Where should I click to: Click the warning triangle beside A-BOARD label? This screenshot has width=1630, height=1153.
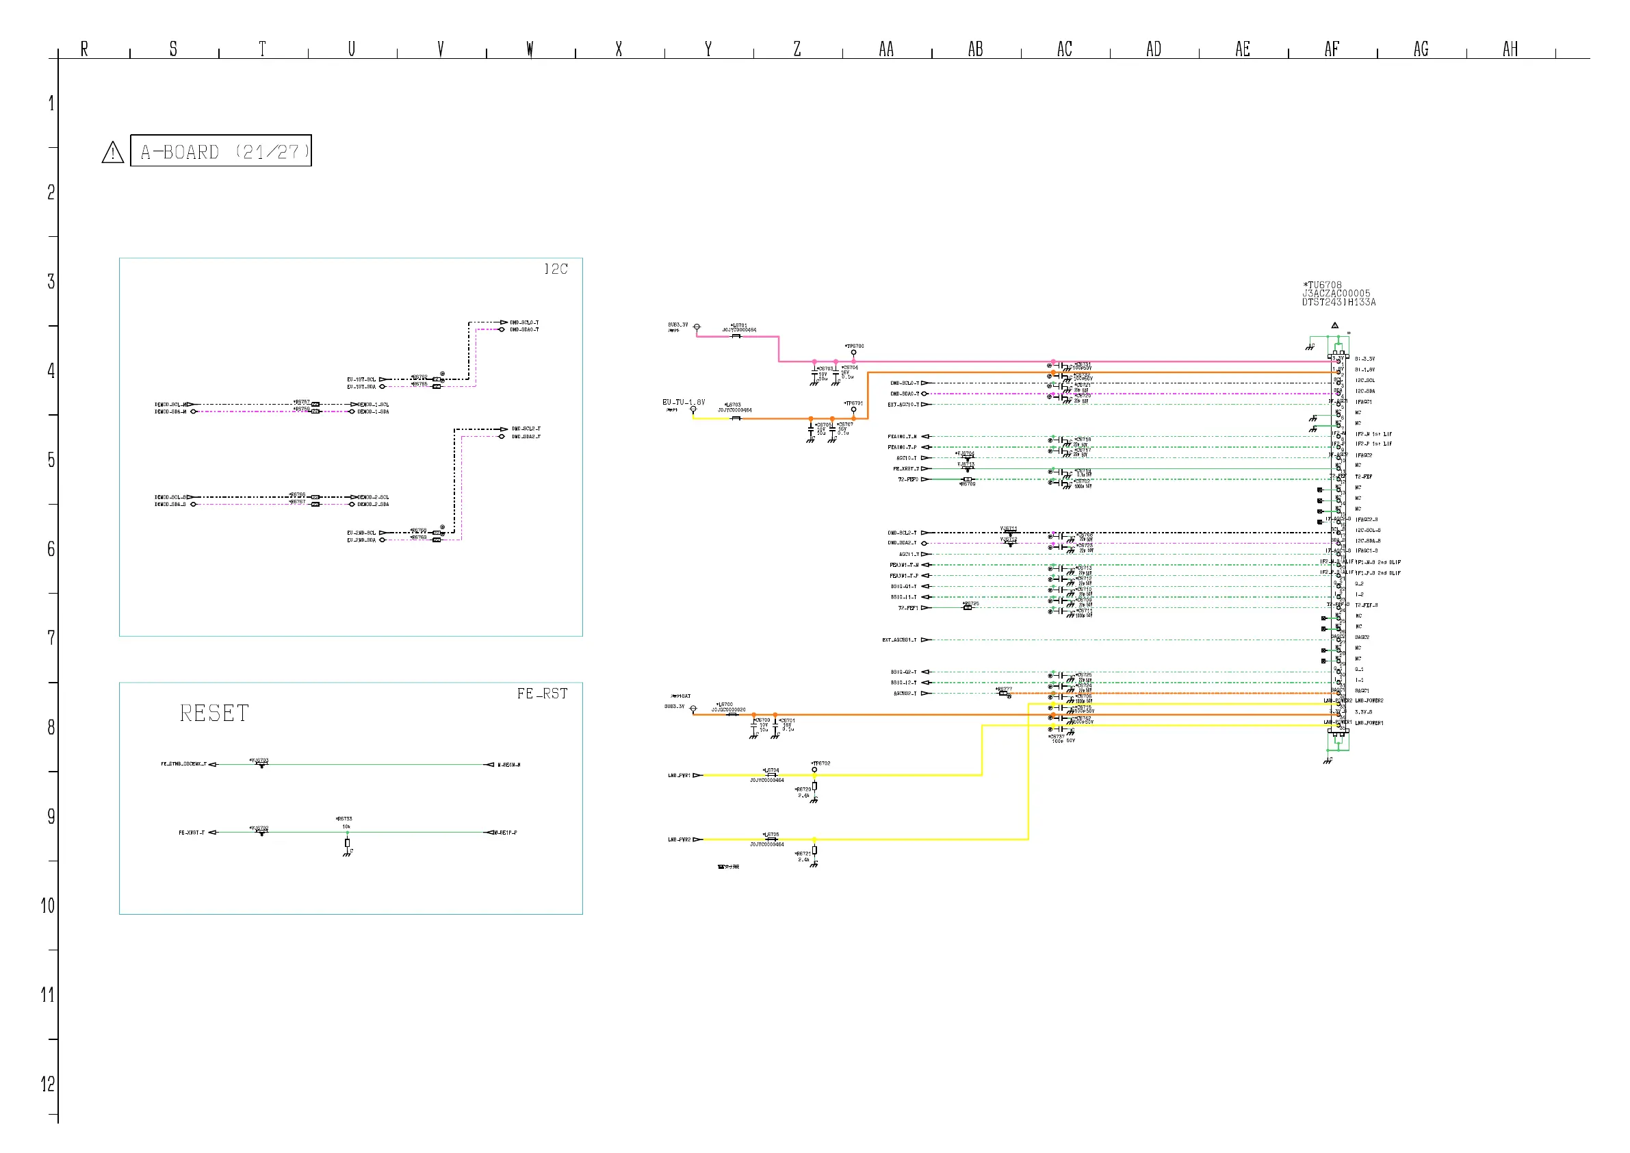[x=112, y=152]
